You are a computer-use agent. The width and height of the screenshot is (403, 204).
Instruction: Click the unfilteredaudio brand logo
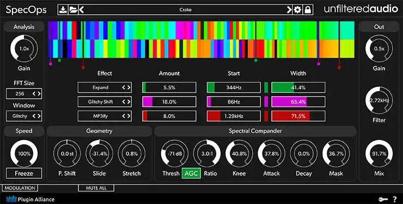point(361,9)
